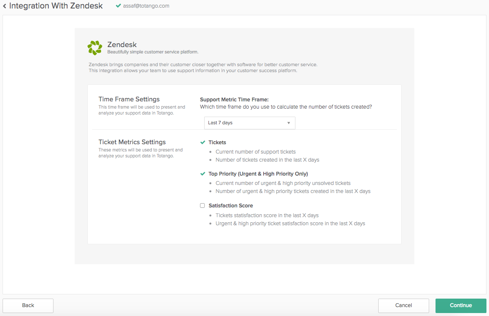Click the Tickets label text
The width and height of the screenshot is (489, 316).
(217, 143)
